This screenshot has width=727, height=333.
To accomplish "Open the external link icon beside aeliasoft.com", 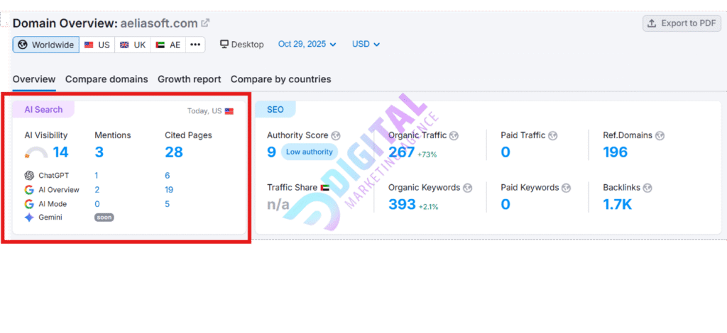I will pos(205,23).
